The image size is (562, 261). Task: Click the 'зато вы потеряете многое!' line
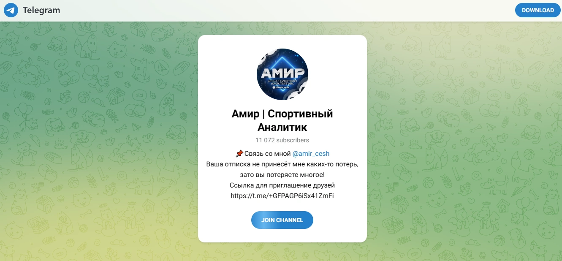pyautogui.click(x=282, y=174)
